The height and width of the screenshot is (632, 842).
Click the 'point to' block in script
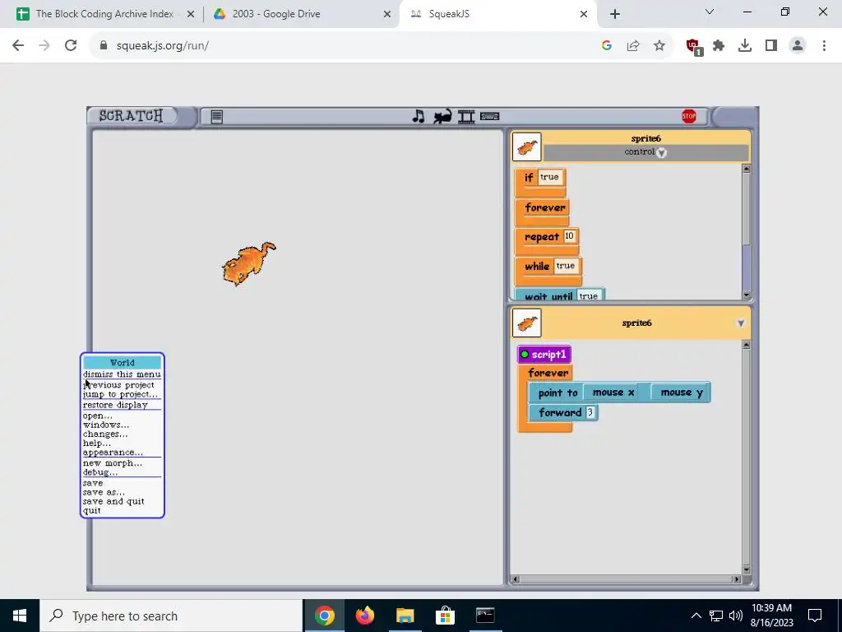557,393
